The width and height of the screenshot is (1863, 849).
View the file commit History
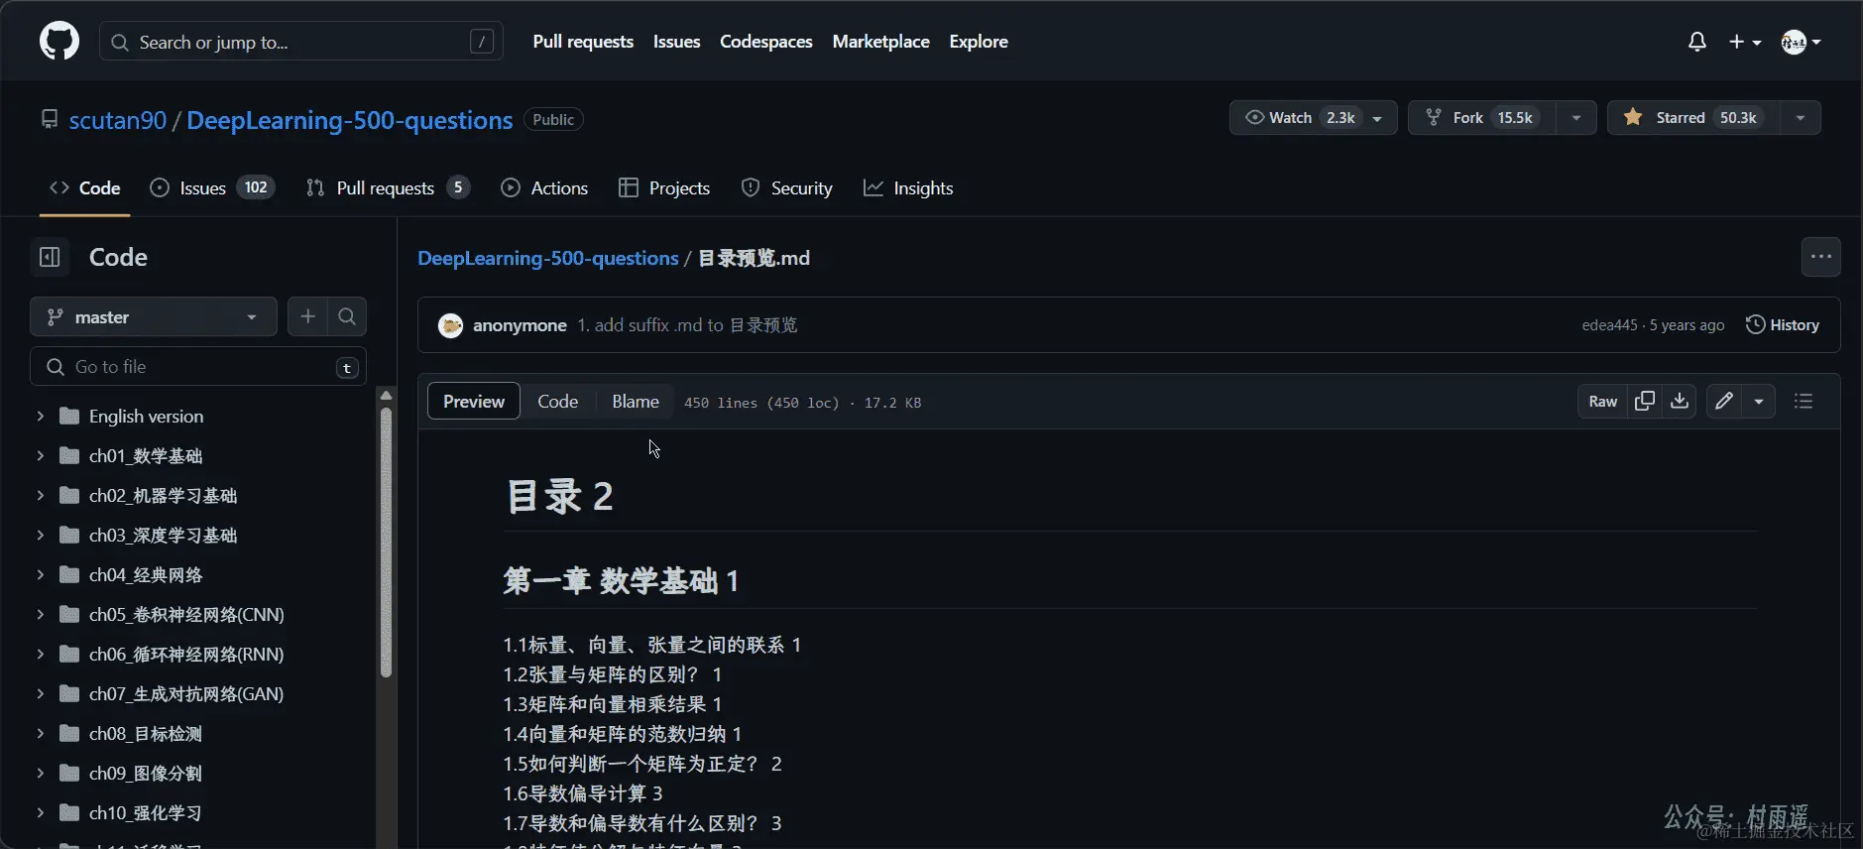[1783, 324]
